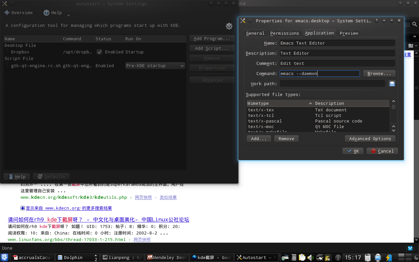This screenshot has height=262, width=419.
Task: Open the volume speaker tray icon
Action: [310, 258]
